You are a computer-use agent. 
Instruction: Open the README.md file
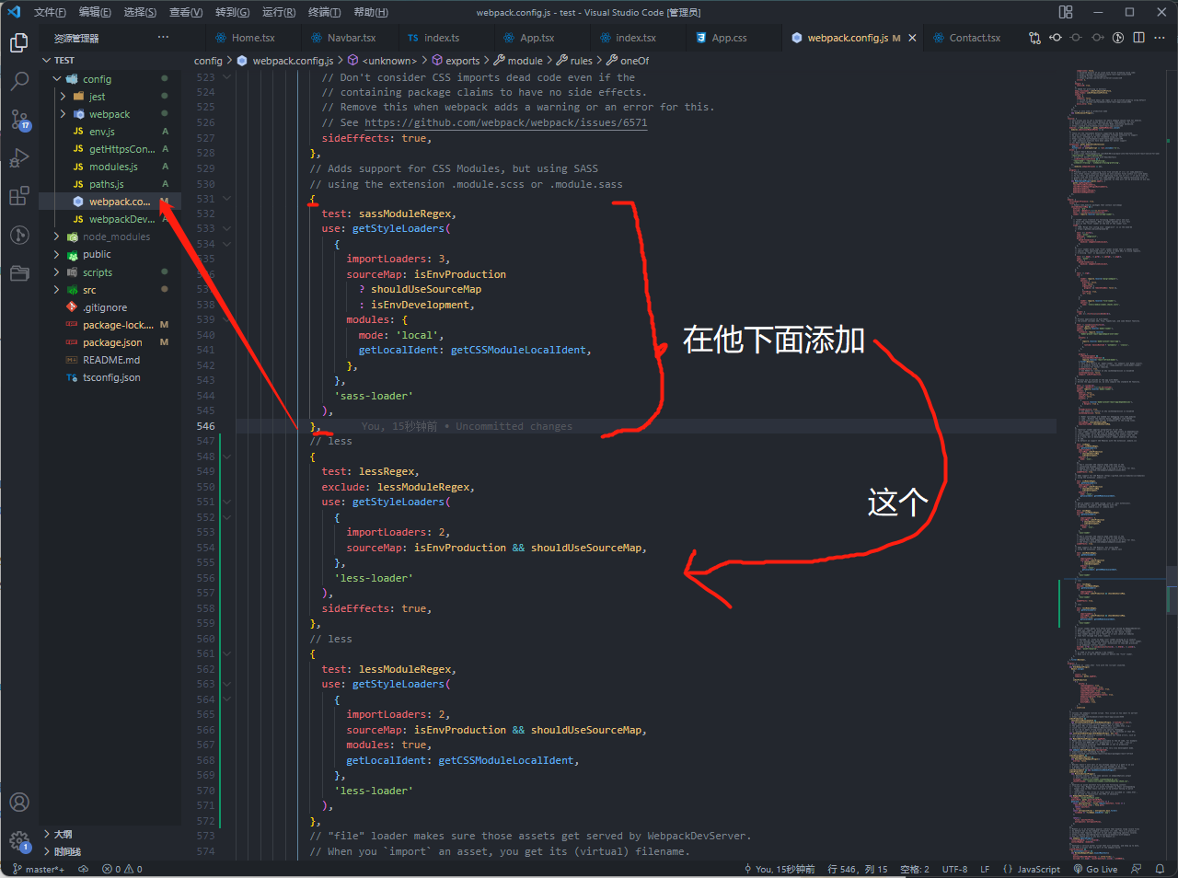(x=110, y=360)
